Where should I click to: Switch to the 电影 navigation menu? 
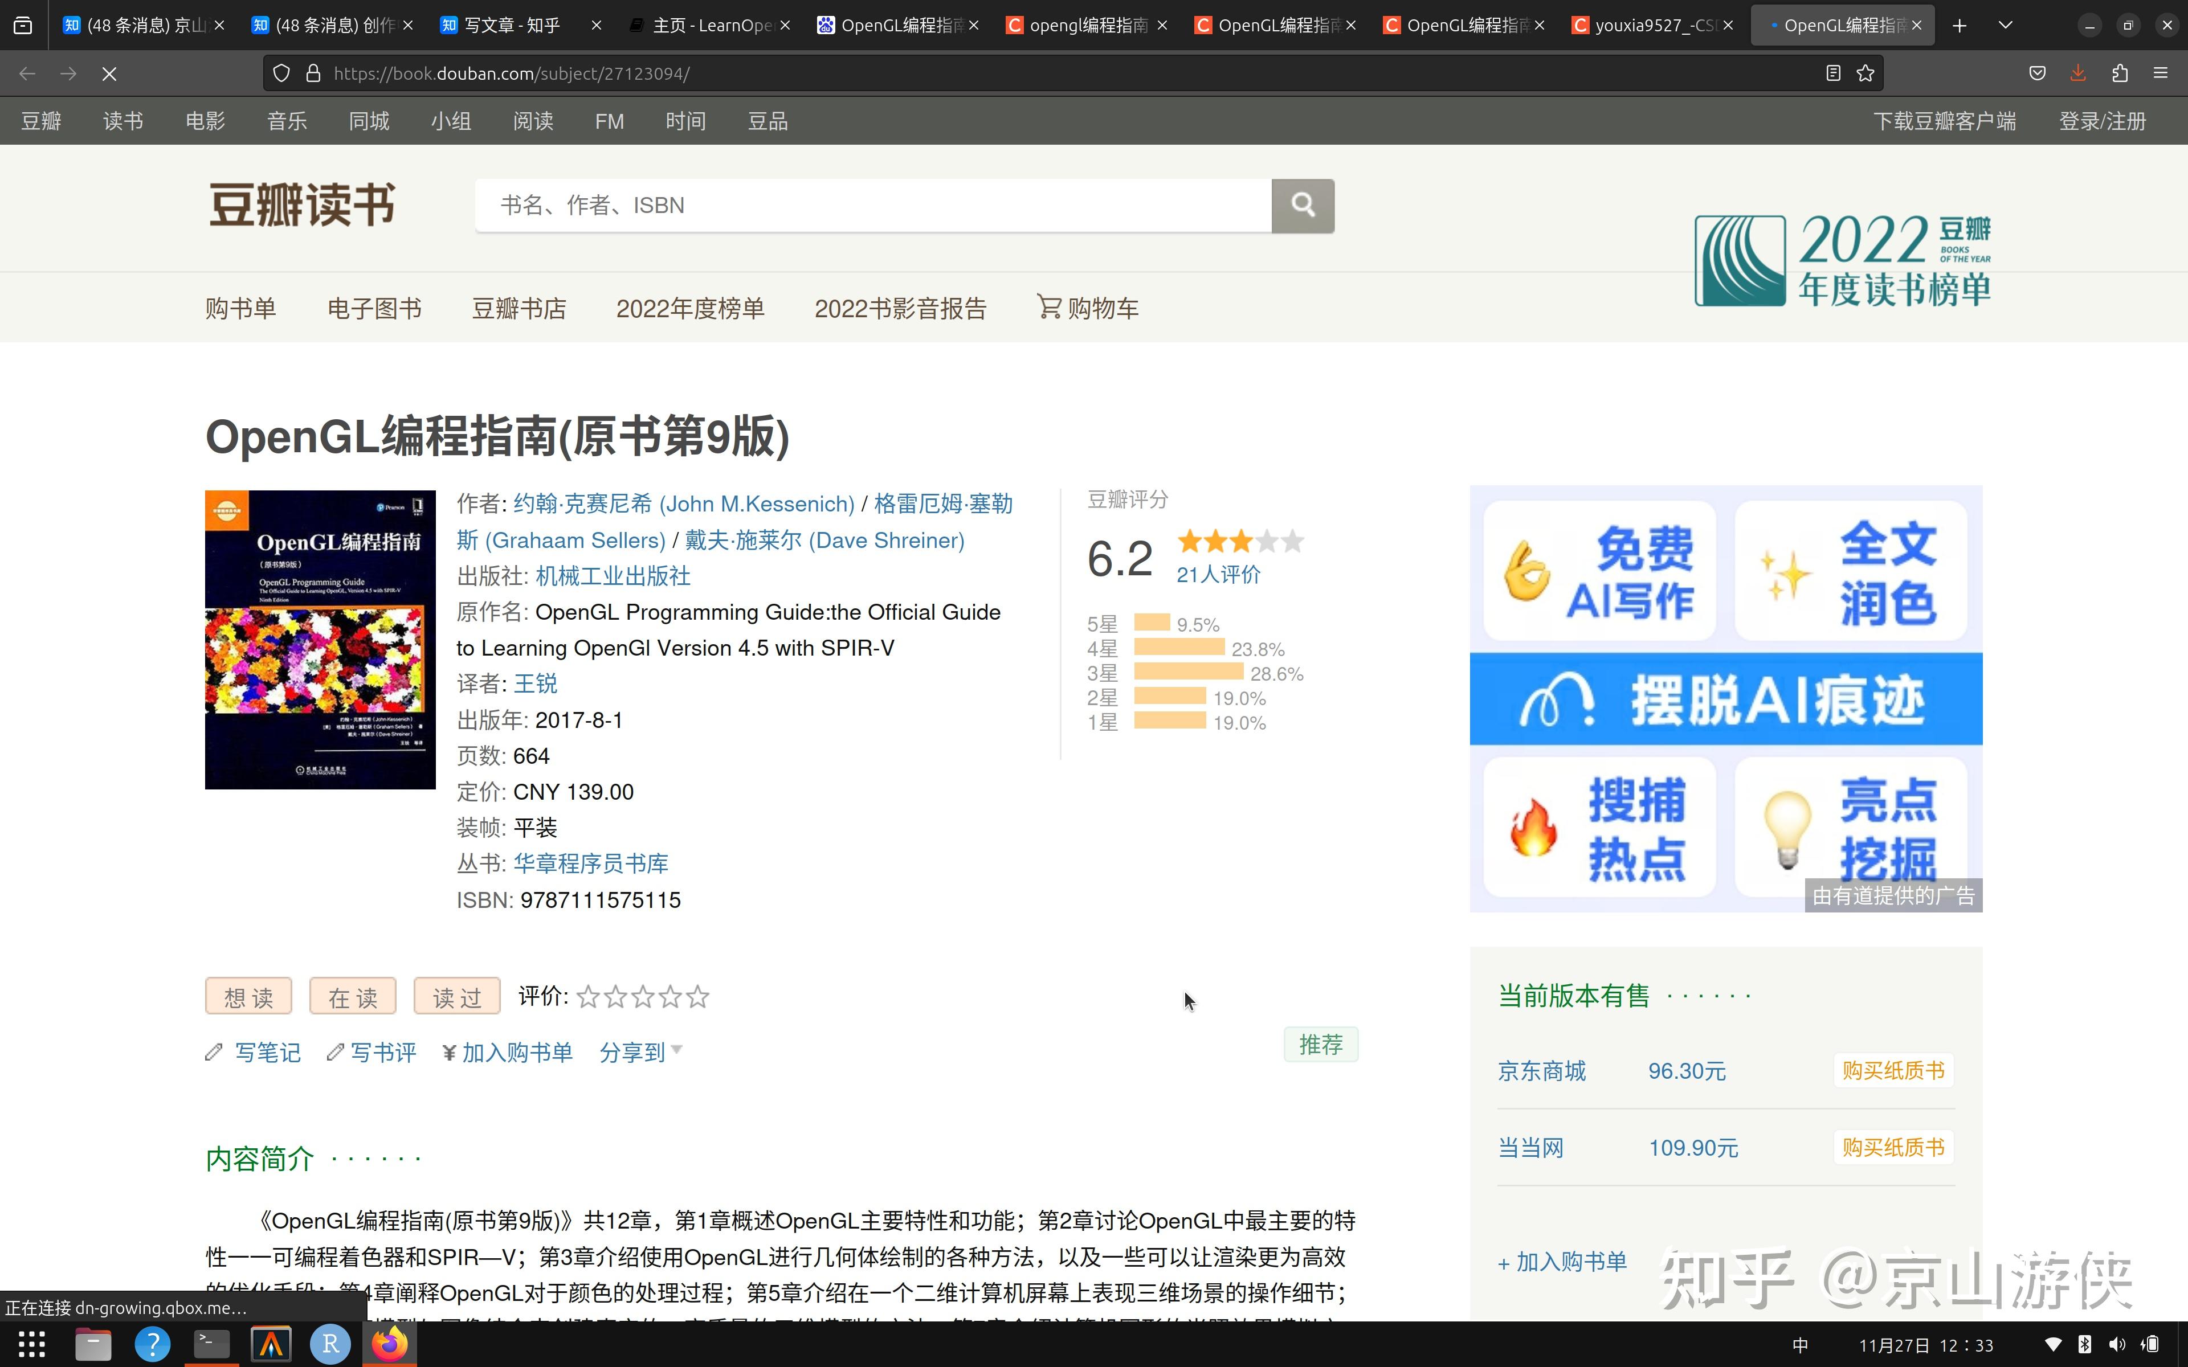[205, 120]
